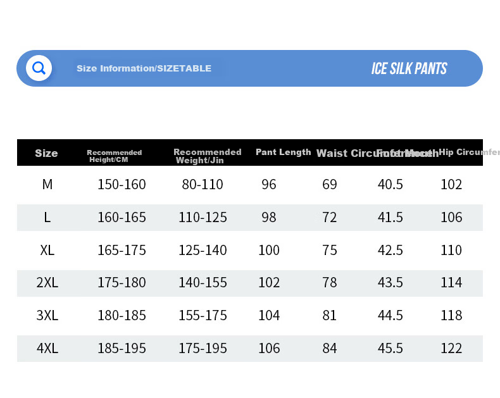Click the ICE SILK PANTS title

tap(409, 68)
